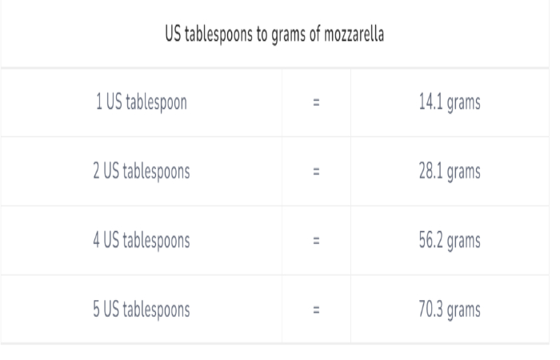Click the equals sign beside 70.3 grams
This screenshot has height=360, width=560.
point(316,310)
